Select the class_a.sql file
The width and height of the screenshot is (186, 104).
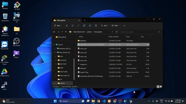(x=113, y=49)
